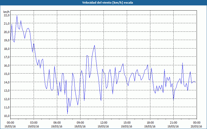Click the 15:00 time axis label
The image size is (207, 129).
coord(127,123)
